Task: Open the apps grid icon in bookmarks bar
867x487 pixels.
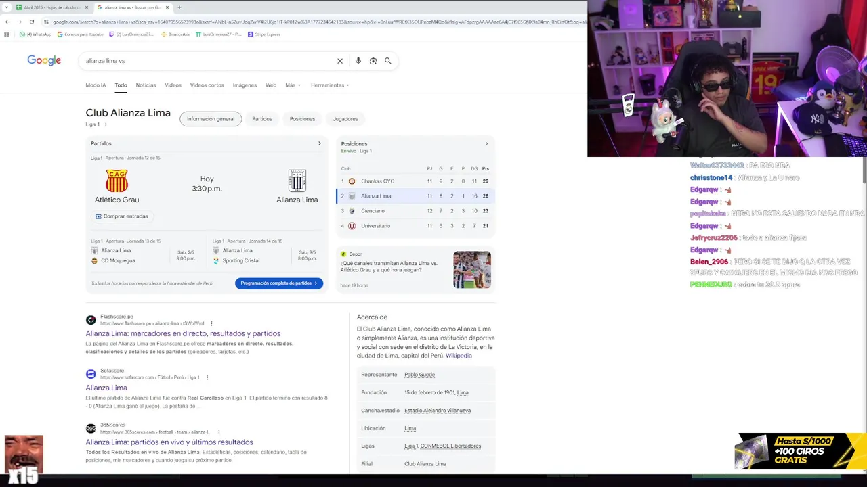Action: (7, 34)
